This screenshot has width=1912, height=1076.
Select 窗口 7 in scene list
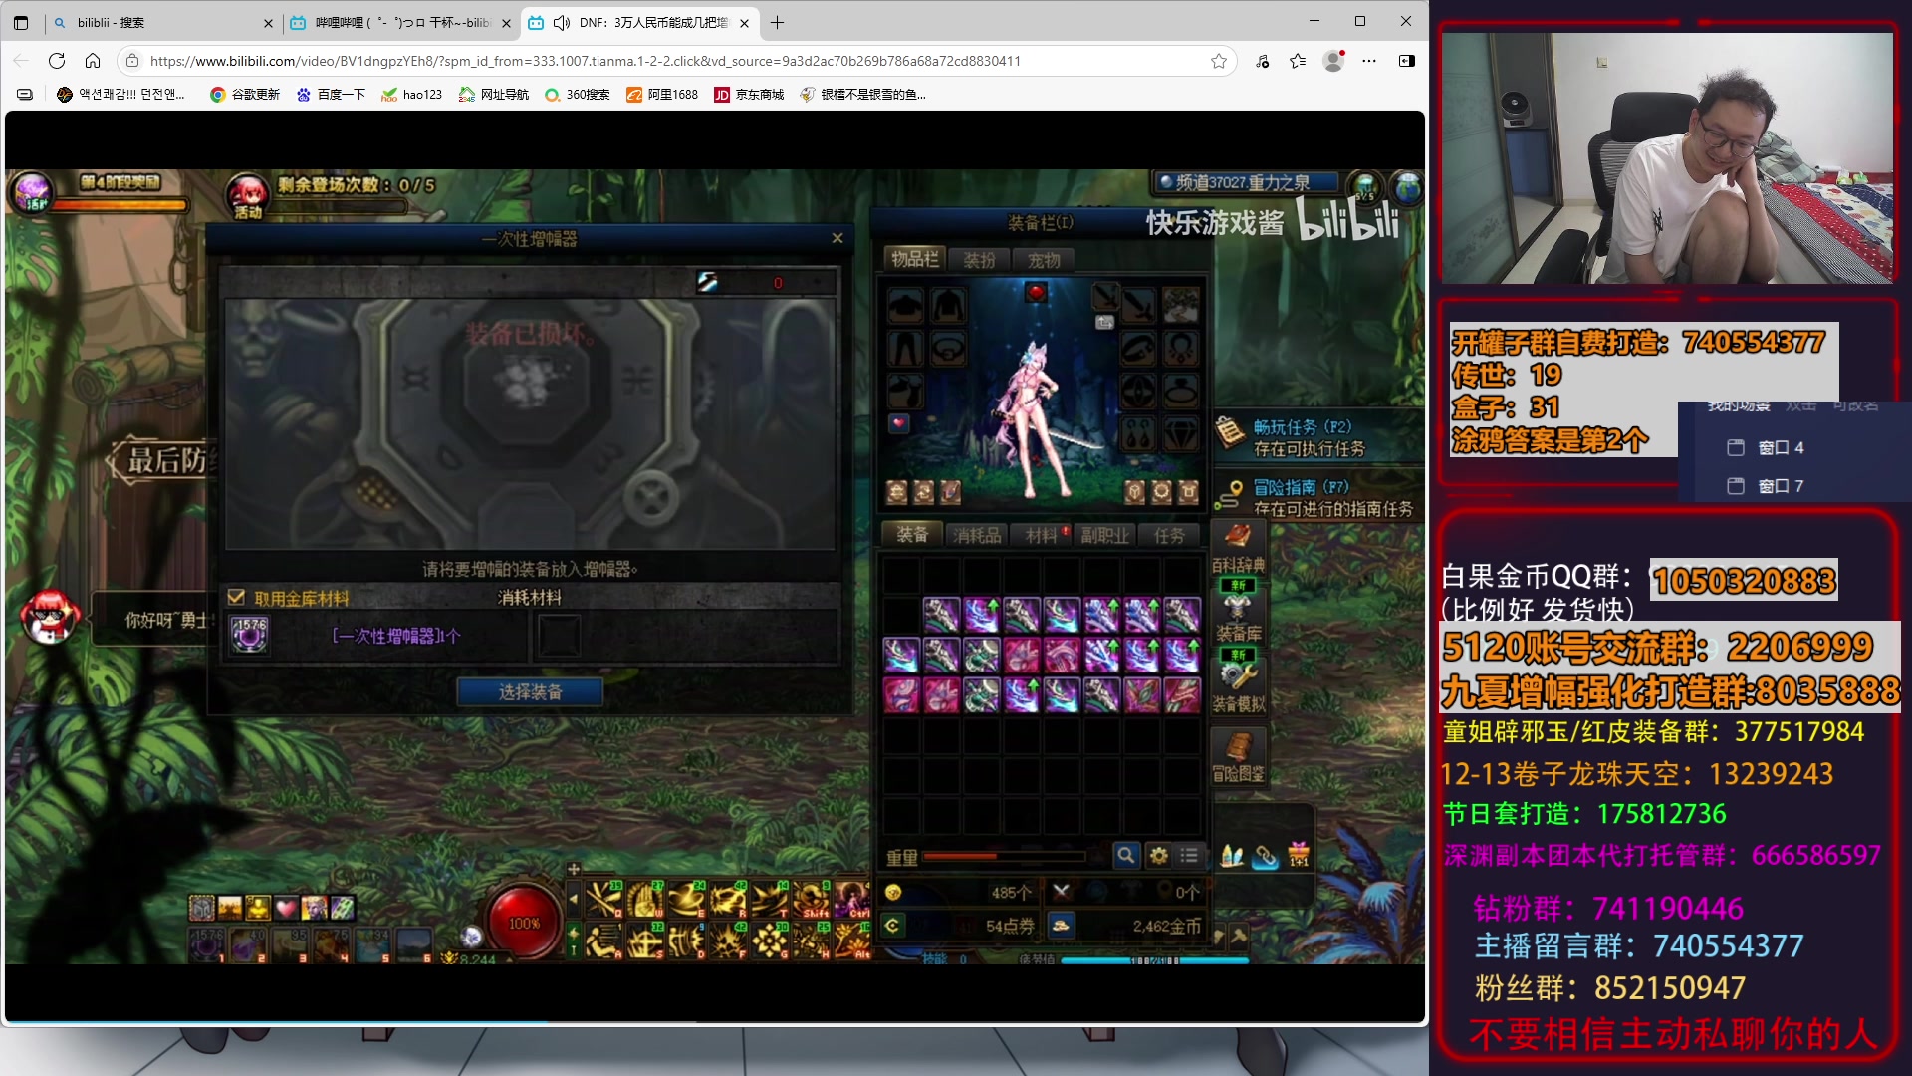point(1779,486)
